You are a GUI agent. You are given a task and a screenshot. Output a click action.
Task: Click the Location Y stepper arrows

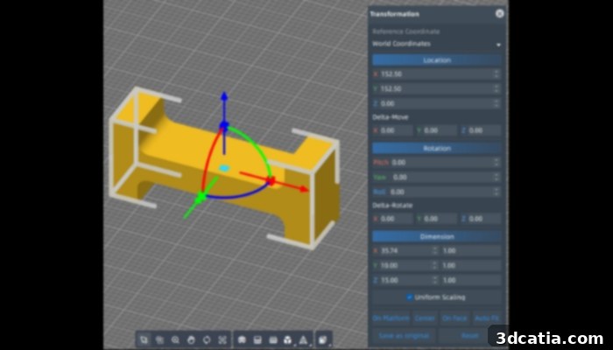tap(497, 88)
